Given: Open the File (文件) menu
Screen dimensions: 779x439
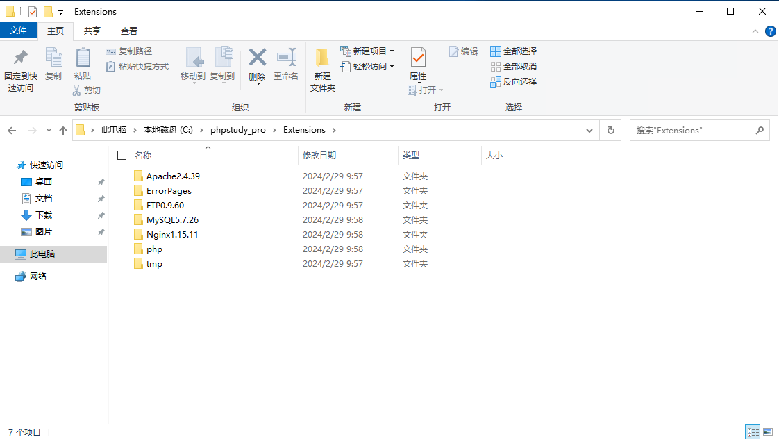Looking at the screenshot, I should click(18, 31).
